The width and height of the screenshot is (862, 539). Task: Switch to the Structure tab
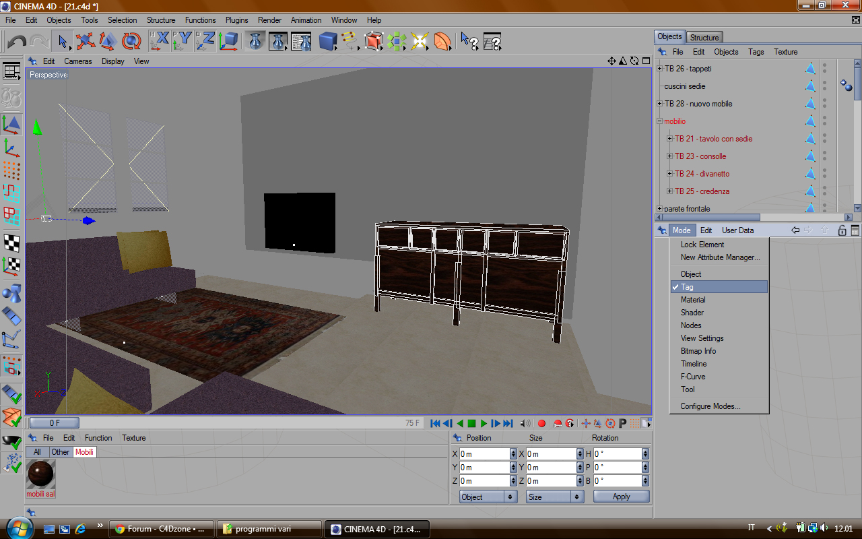pyautogui.click(x=704, y=37)
